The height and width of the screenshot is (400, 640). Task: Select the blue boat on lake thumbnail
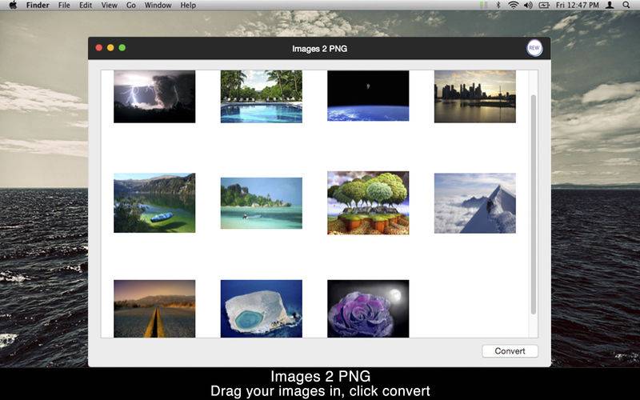click(x=154, y=203)
